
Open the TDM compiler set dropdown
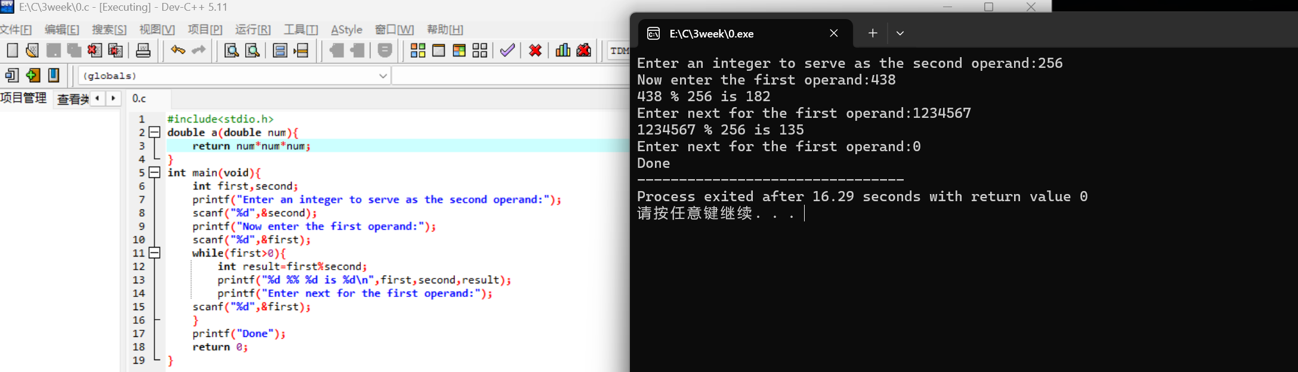tap(619, 51)
